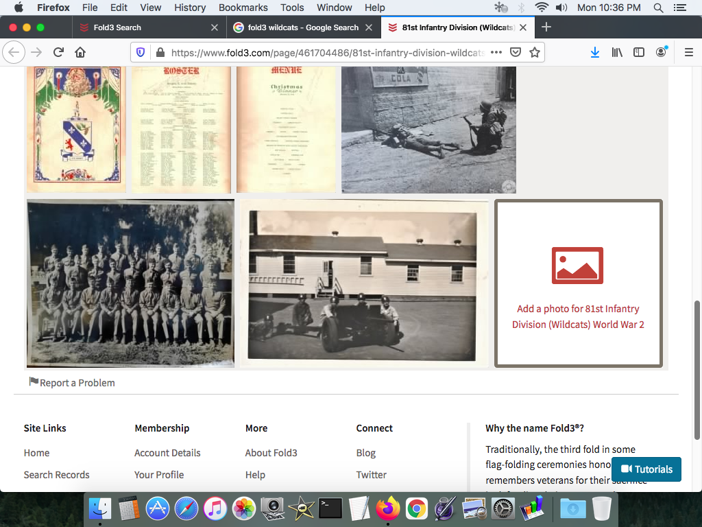Open the tracking protection shield icon

(141, 52)
